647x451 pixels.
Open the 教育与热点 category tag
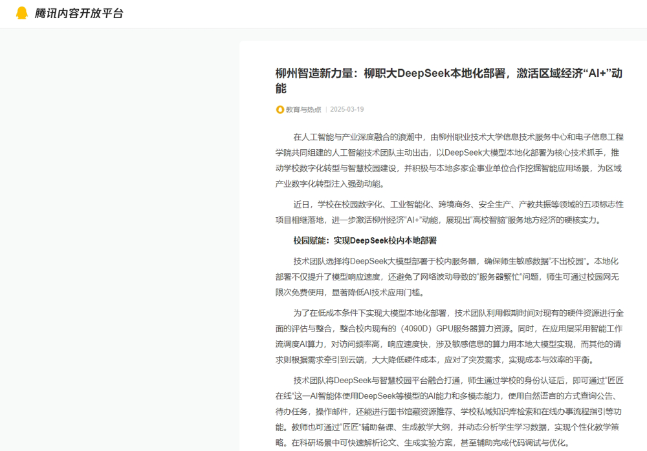click(x=303, y=109)
